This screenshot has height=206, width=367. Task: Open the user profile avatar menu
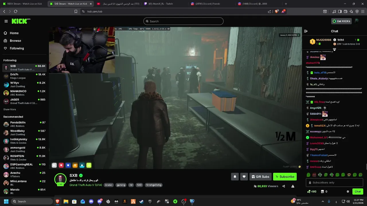(357, 21)
